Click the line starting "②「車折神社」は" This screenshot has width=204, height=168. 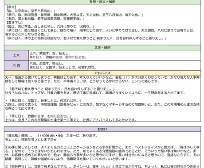102,166
